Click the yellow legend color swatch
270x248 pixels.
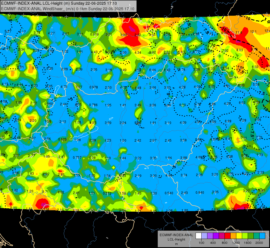point(239,236)
